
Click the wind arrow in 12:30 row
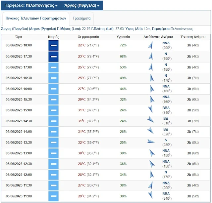152,164
